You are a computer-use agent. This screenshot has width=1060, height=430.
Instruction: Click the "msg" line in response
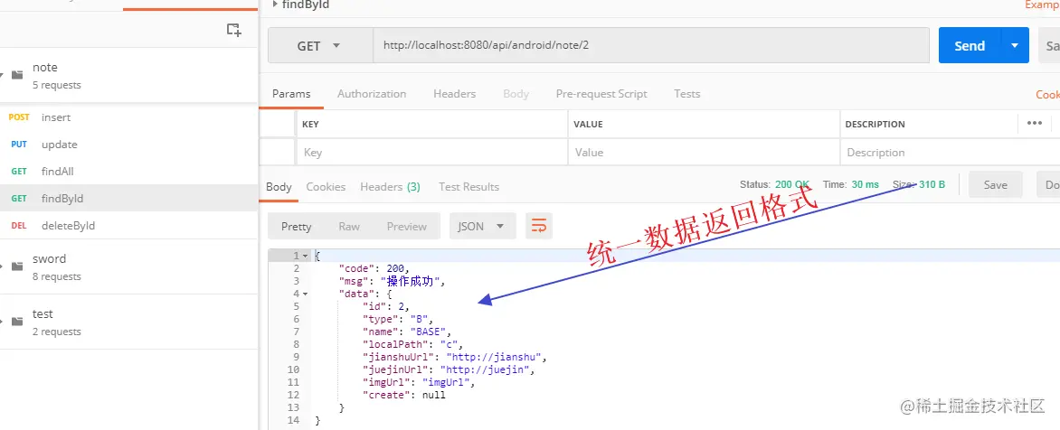coord(393,281)
